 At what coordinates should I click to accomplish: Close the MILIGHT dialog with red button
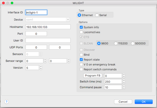pos(3,3)
